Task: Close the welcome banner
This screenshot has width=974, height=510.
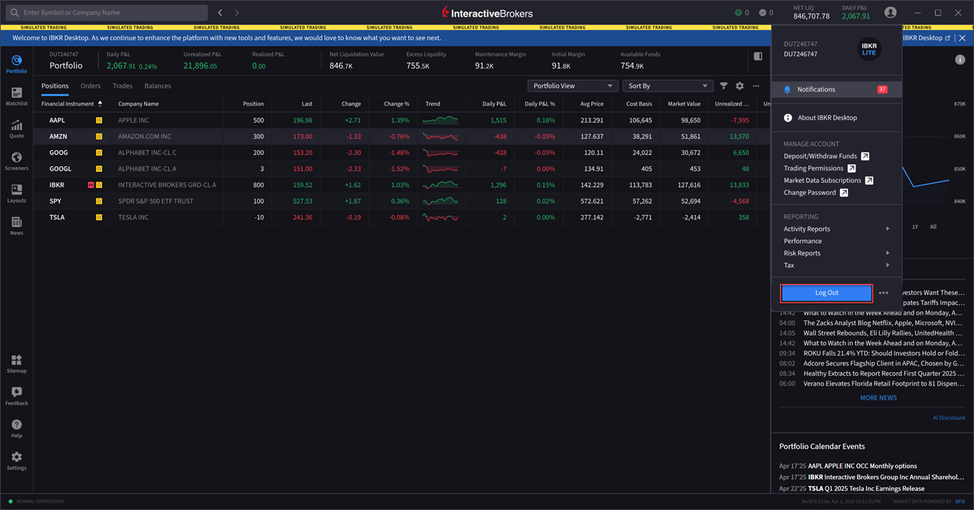Action: pyautogui.click(x=963, y=37)
